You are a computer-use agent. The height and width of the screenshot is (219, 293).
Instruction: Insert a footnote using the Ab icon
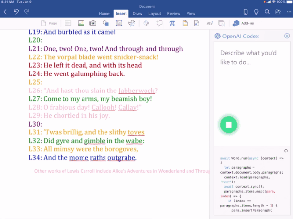point(209,23)
